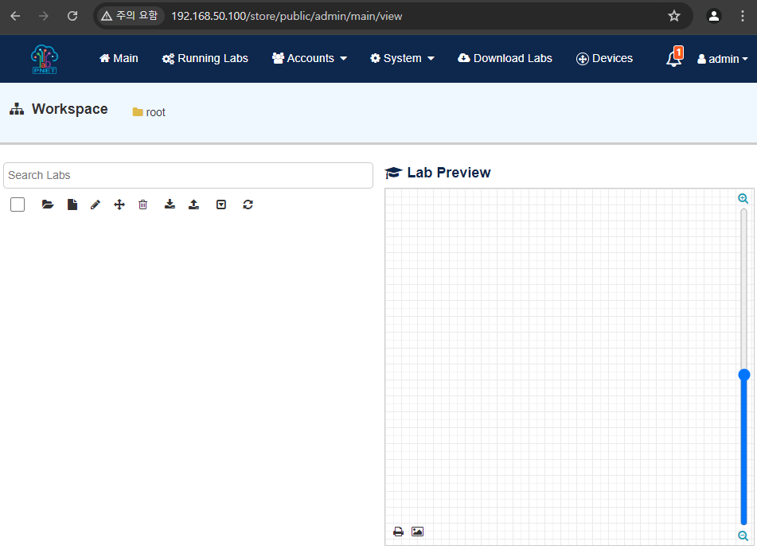Screen dimensions: 757x557
Task: Click the preview zoom slider handle
Action: (x=744, y=375)
